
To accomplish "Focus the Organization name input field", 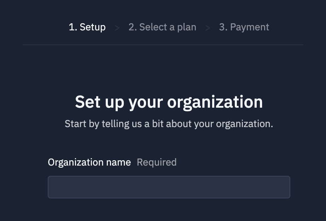I will 169,187.
